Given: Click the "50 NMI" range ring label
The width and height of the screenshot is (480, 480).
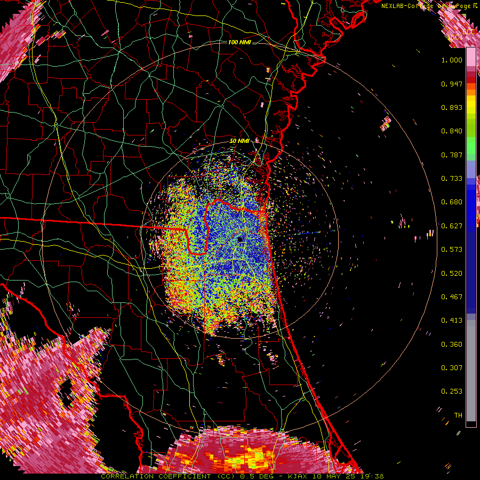Looking at the screenshot, I should coord(239,141).
